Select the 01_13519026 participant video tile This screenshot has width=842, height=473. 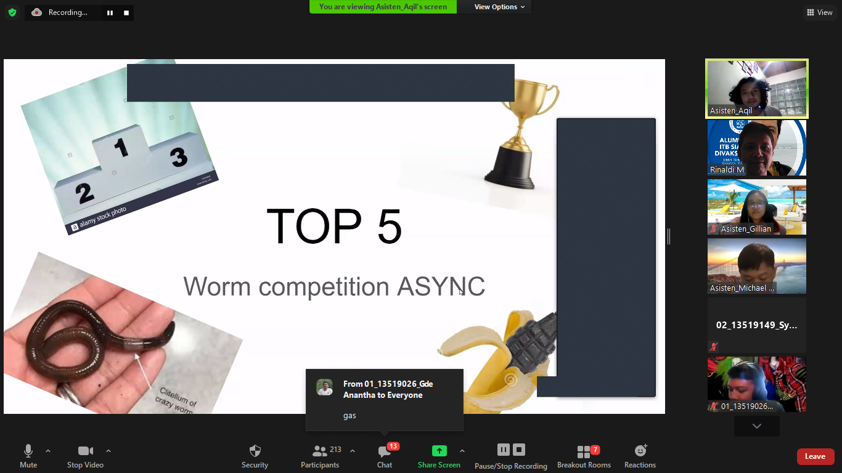(757, 384)
